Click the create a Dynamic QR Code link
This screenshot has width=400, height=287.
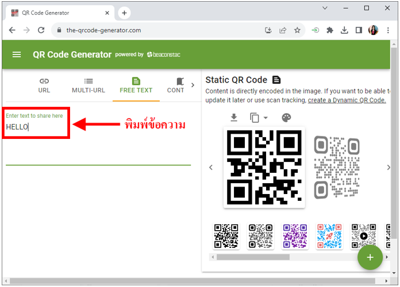tap(347, 100)
